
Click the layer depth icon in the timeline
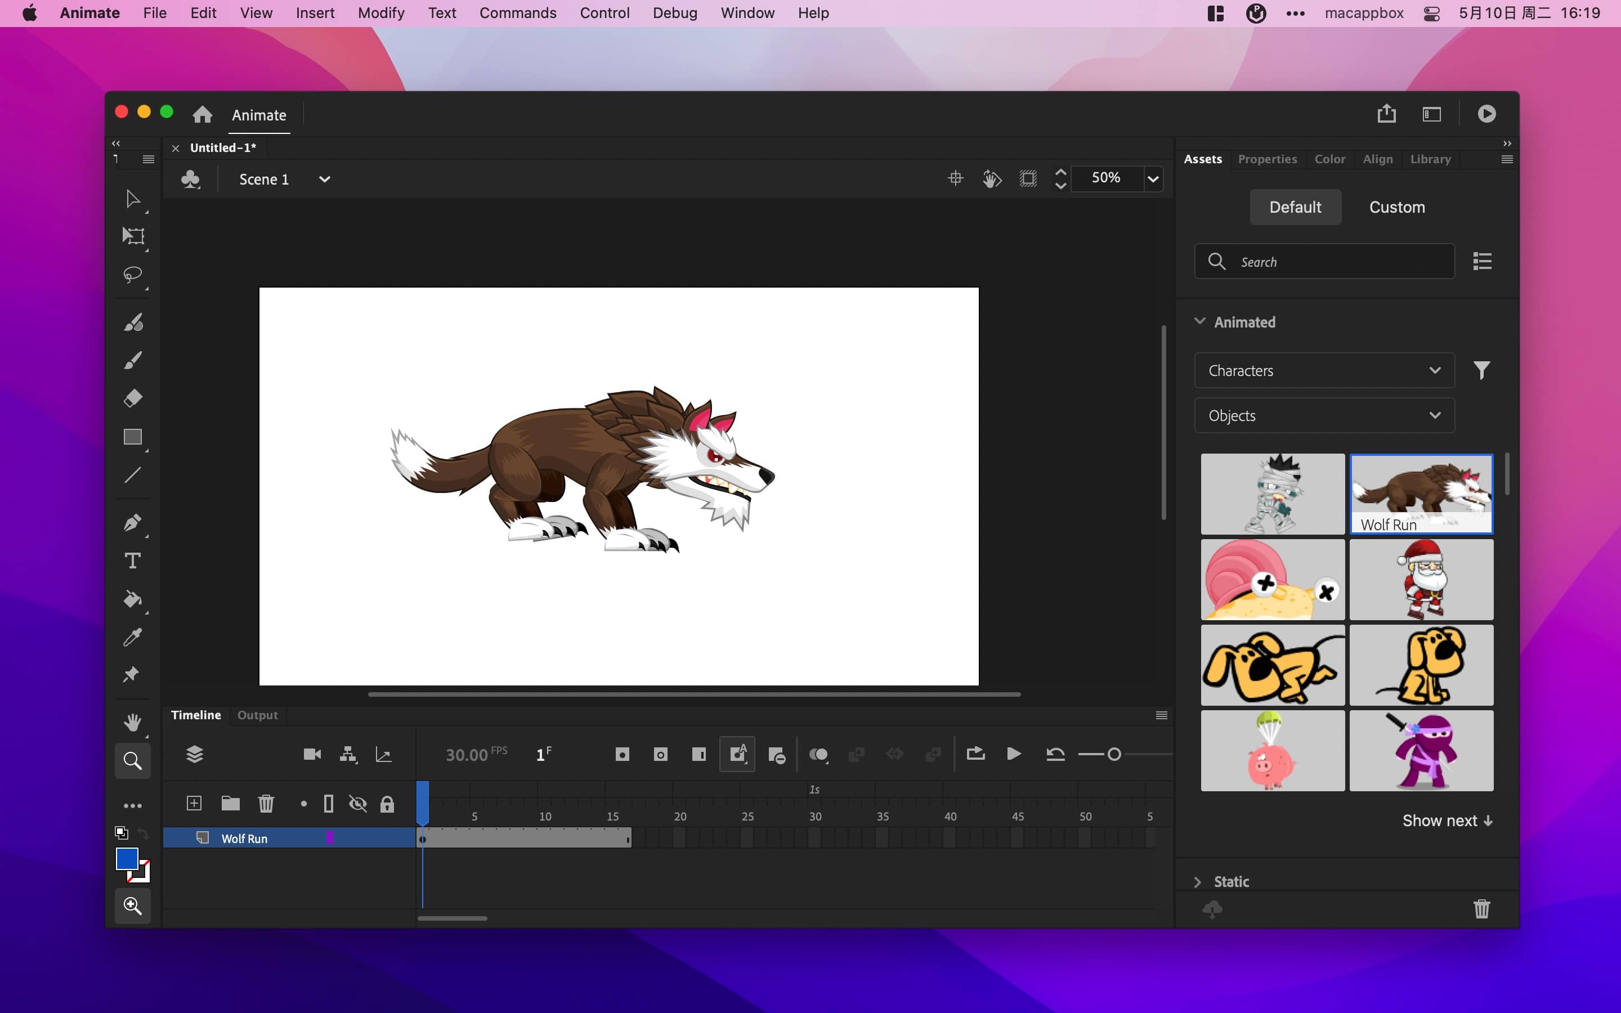pyautogui.click(x=384, y=755)
